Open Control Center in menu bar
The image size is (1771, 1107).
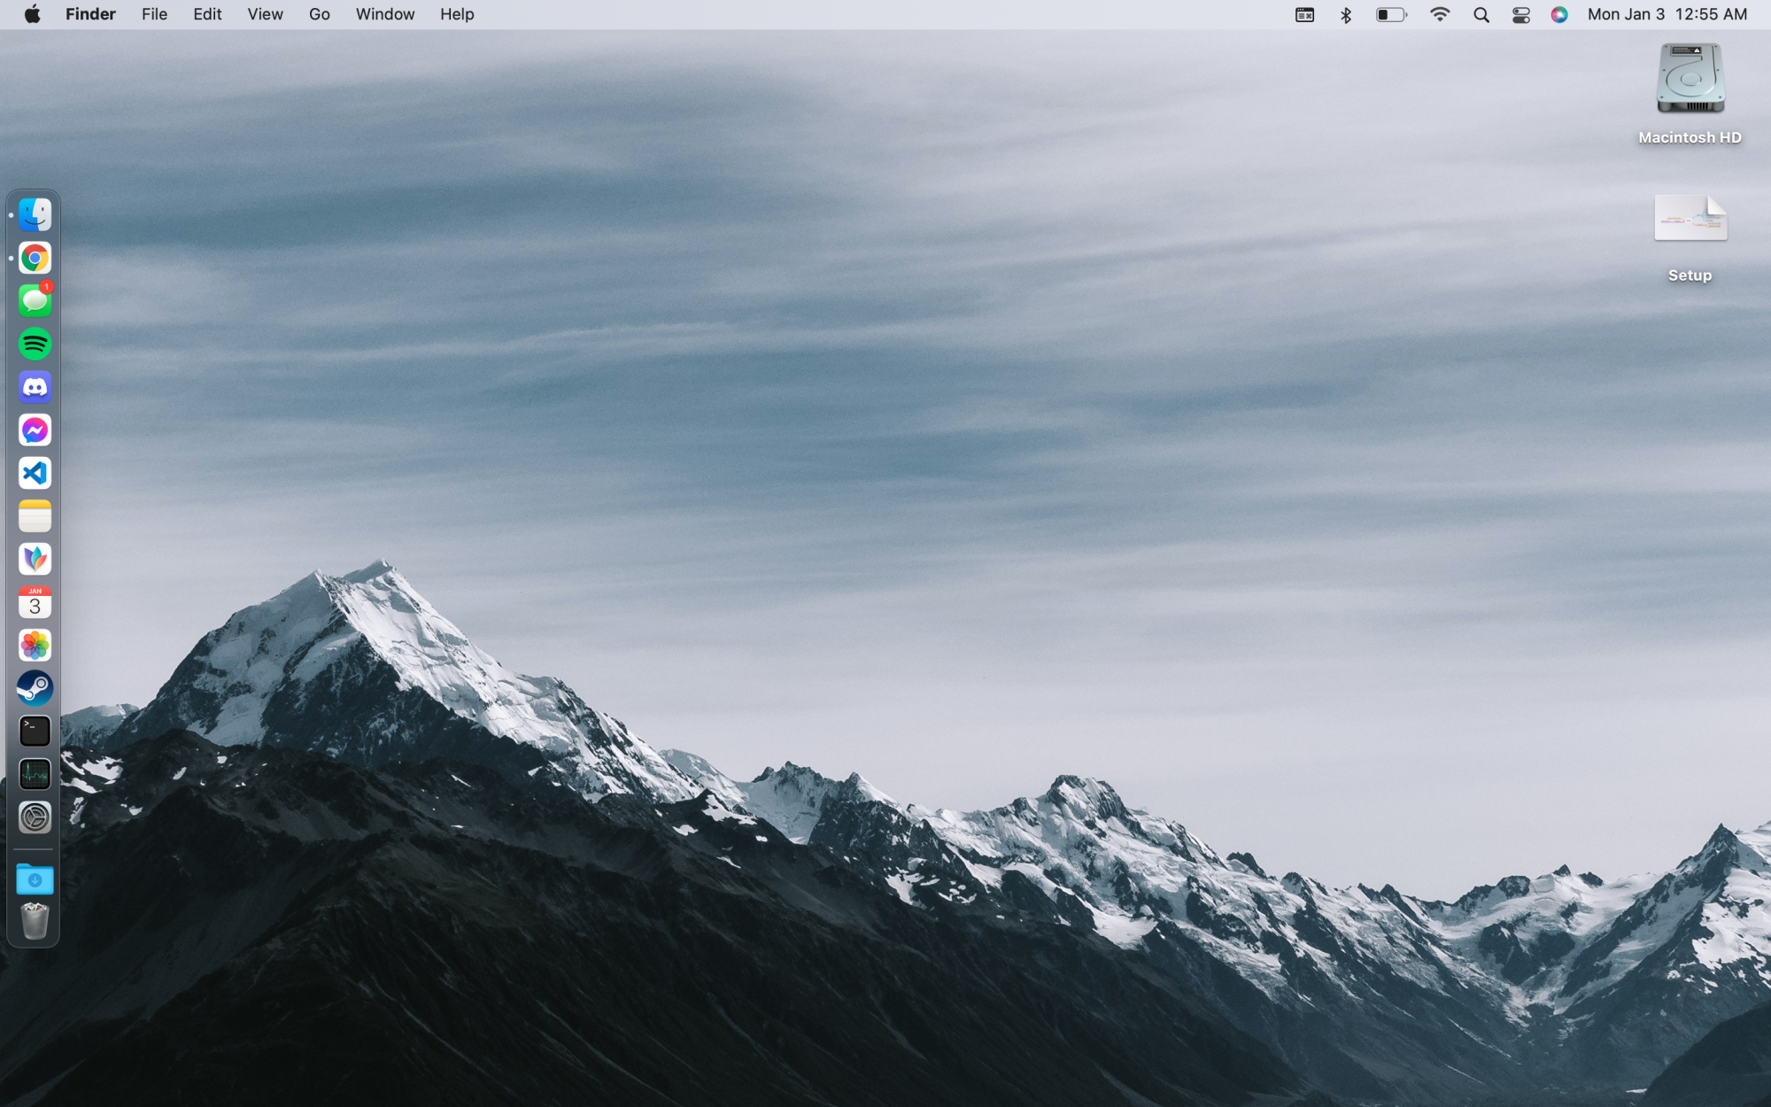point(1520,14)
